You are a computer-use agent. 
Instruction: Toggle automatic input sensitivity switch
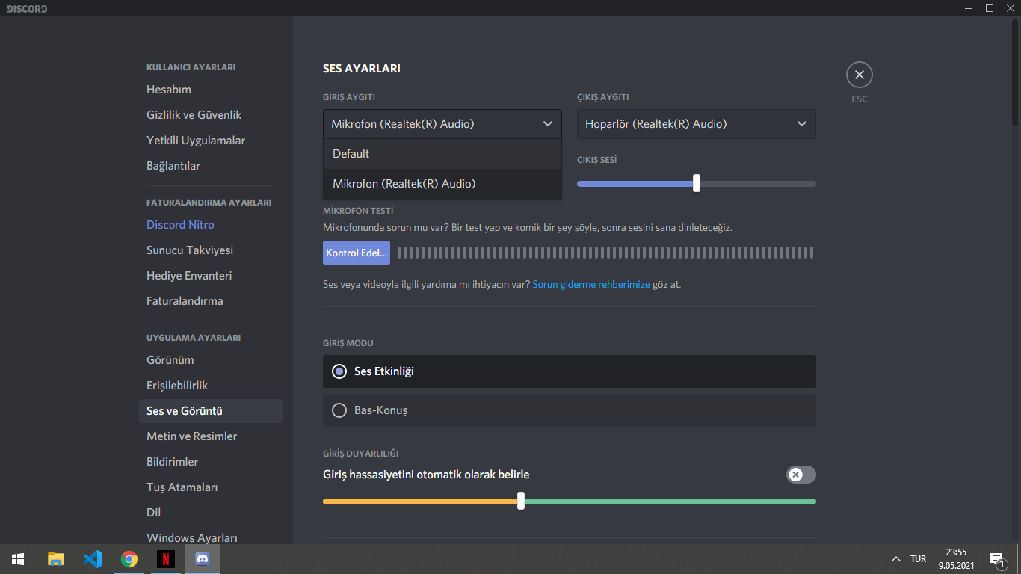pos(801,475)
